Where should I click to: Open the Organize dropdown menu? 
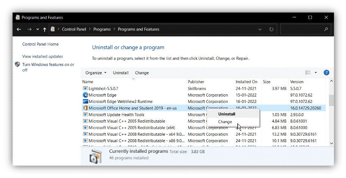(x=96, y=73)
